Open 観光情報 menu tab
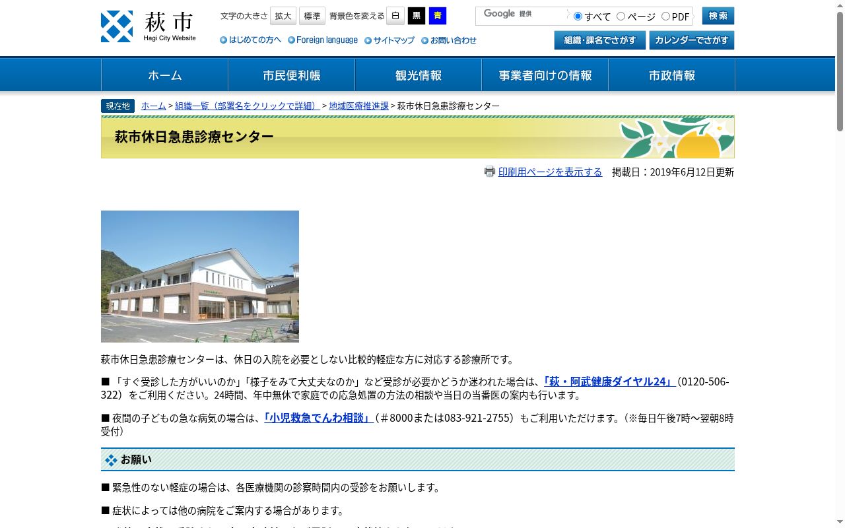Image resolution: width=845 pixels, height=528 pixels. pos(418,75)
